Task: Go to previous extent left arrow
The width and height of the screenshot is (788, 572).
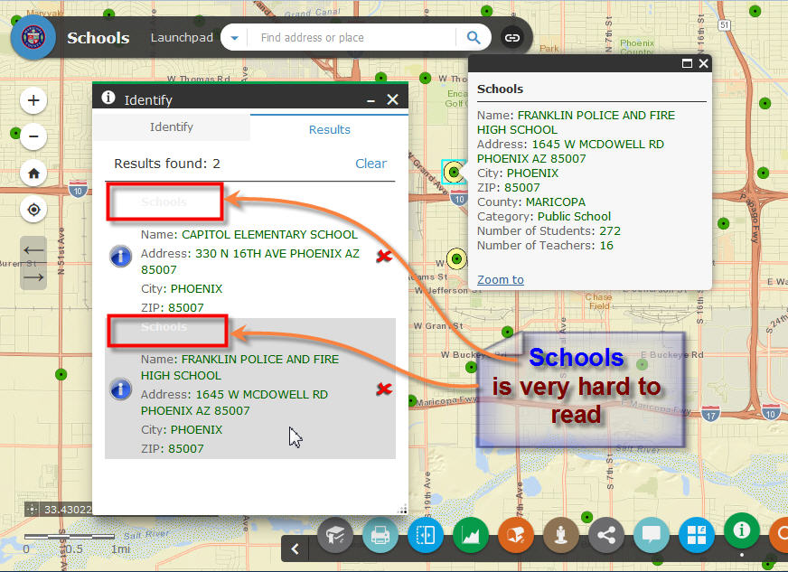Action: [33, 249]
